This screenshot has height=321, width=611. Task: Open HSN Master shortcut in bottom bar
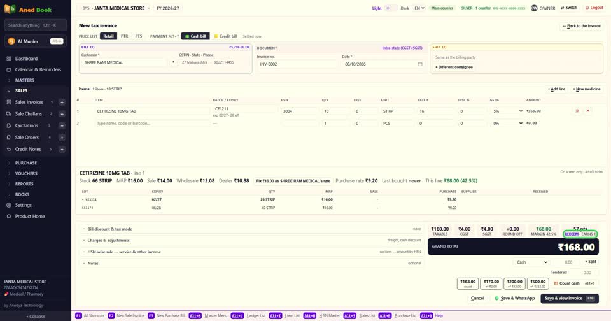pos(322,316)
